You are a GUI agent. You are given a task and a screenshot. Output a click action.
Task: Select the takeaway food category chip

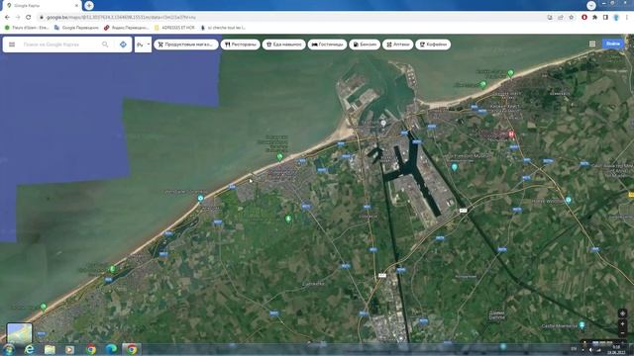coord(284,44)
